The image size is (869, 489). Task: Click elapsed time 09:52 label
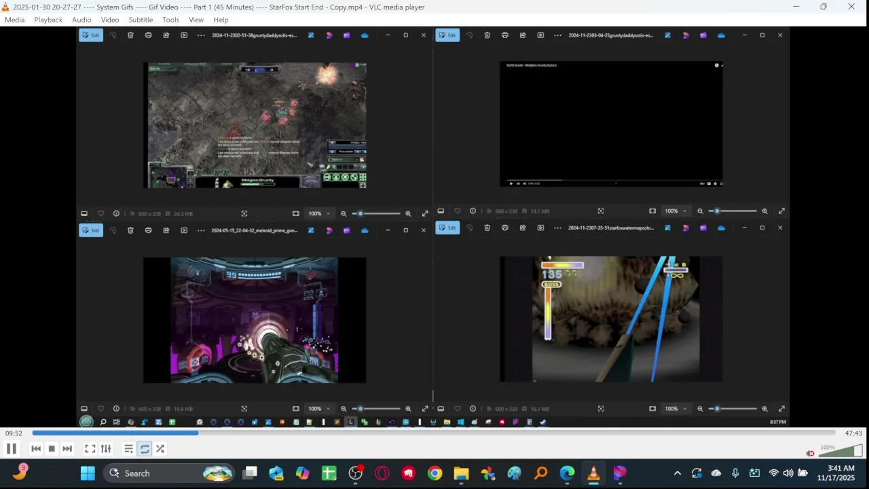tap(14, 433)
